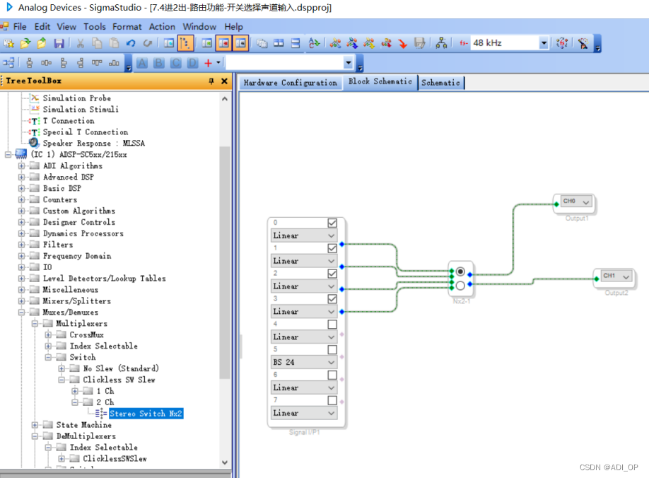Open the 48 kHz sample rate dropdown
The height and width of the screenshot is (478, 649).
point(544,43)
